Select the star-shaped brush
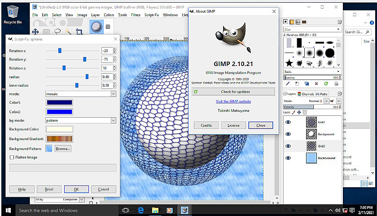Screen dimensions: 377x216 pos(289,63)
